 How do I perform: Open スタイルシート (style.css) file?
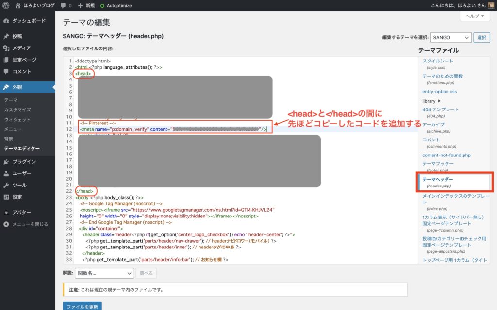(x=437, y=63)
